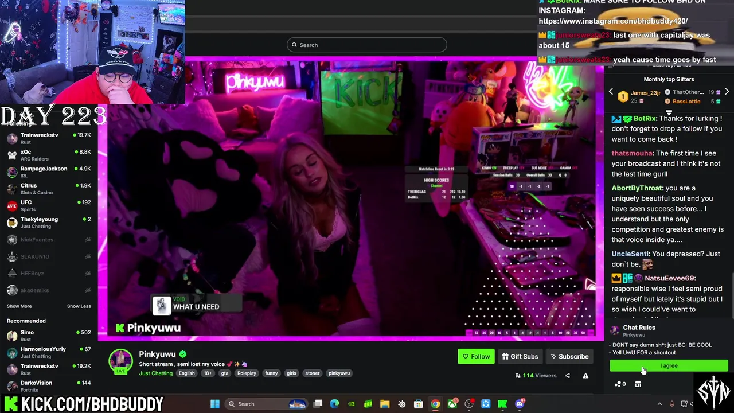Click the verified badge beside the Pinkyuwu name
Image resolution: width=734 pixels, height=413 pixels.
coord(182,354)
